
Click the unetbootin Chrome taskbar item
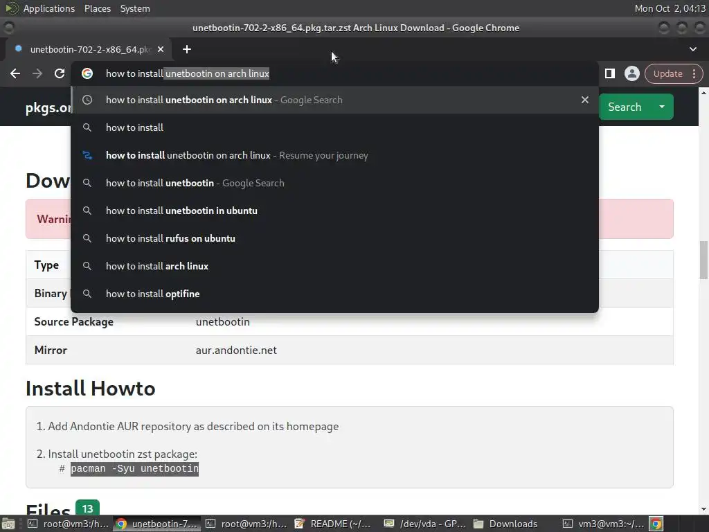(x=156, y=524)
